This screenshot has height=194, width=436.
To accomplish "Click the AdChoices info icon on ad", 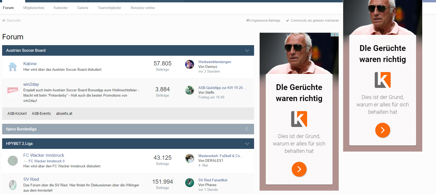I will [333, 35].
